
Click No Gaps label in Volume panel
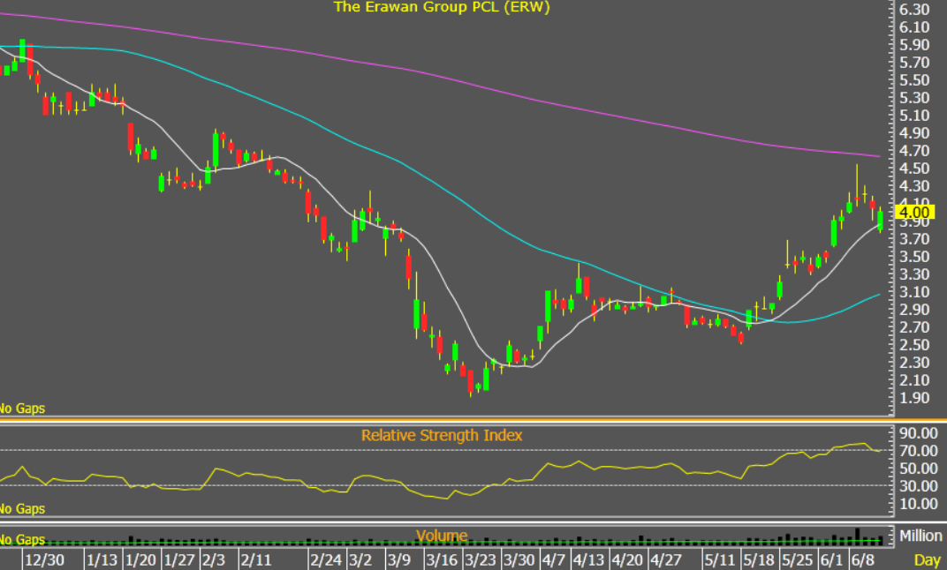pos(22,539)
